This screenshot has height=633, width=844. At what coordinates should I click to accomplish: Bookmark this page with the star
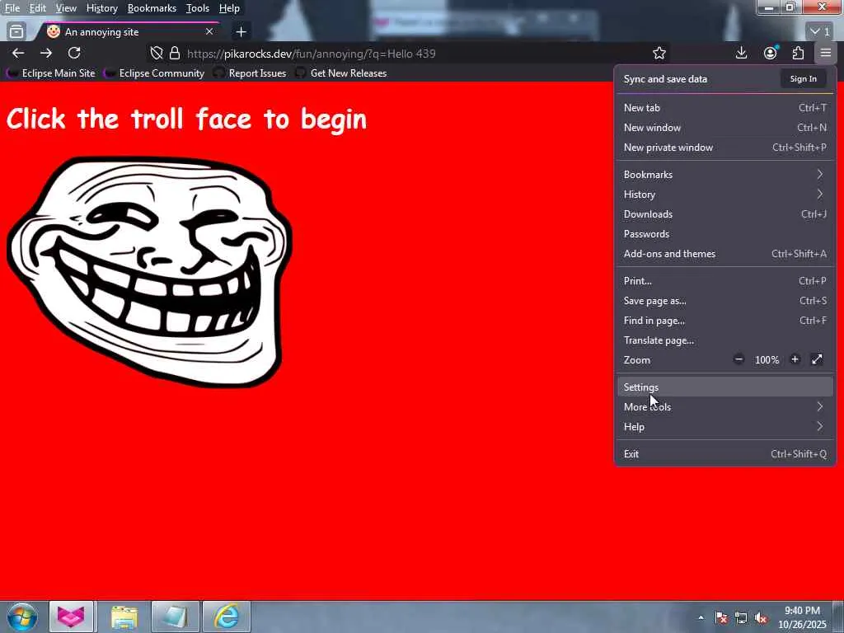(659, 53)
